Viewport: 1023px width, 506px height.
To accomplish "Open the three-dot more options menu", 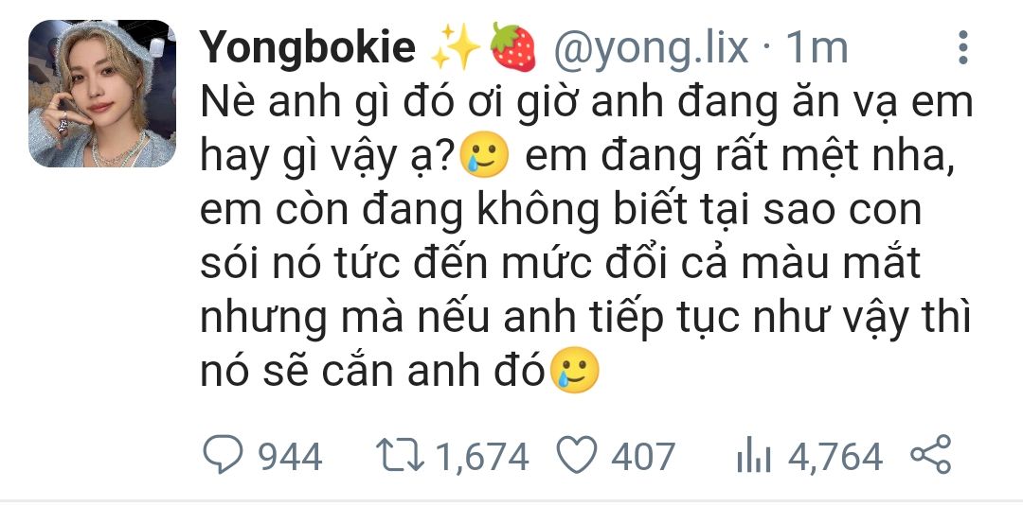I will (x=962, y=47).
